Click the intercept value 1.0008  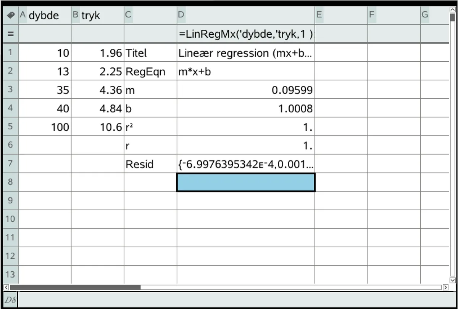coord(246,109)
